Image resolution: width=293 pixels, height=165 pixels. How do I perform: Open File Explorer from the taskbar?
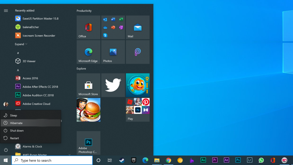pos(157,160)
